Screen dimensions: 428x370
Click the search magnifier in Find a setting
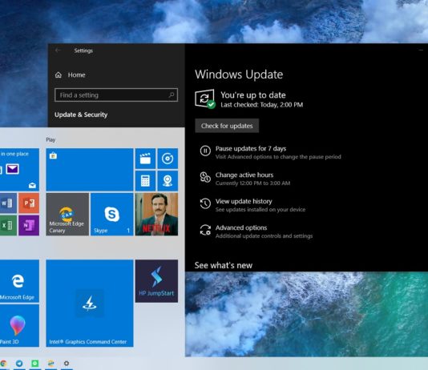[x=172, y=95]
